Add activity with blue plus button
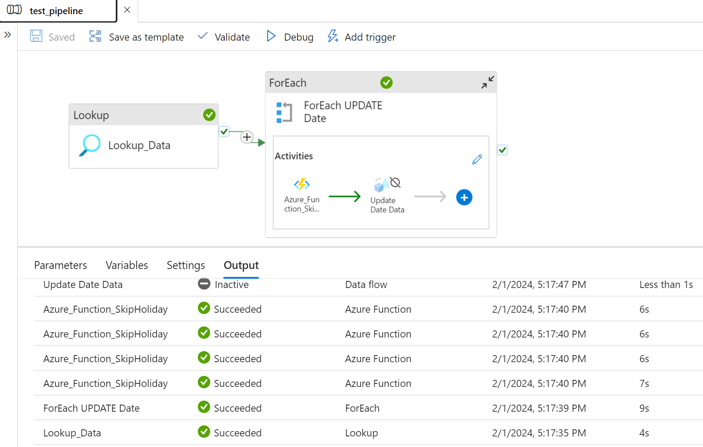Screen dimensions: 703x447 [464, 197]
